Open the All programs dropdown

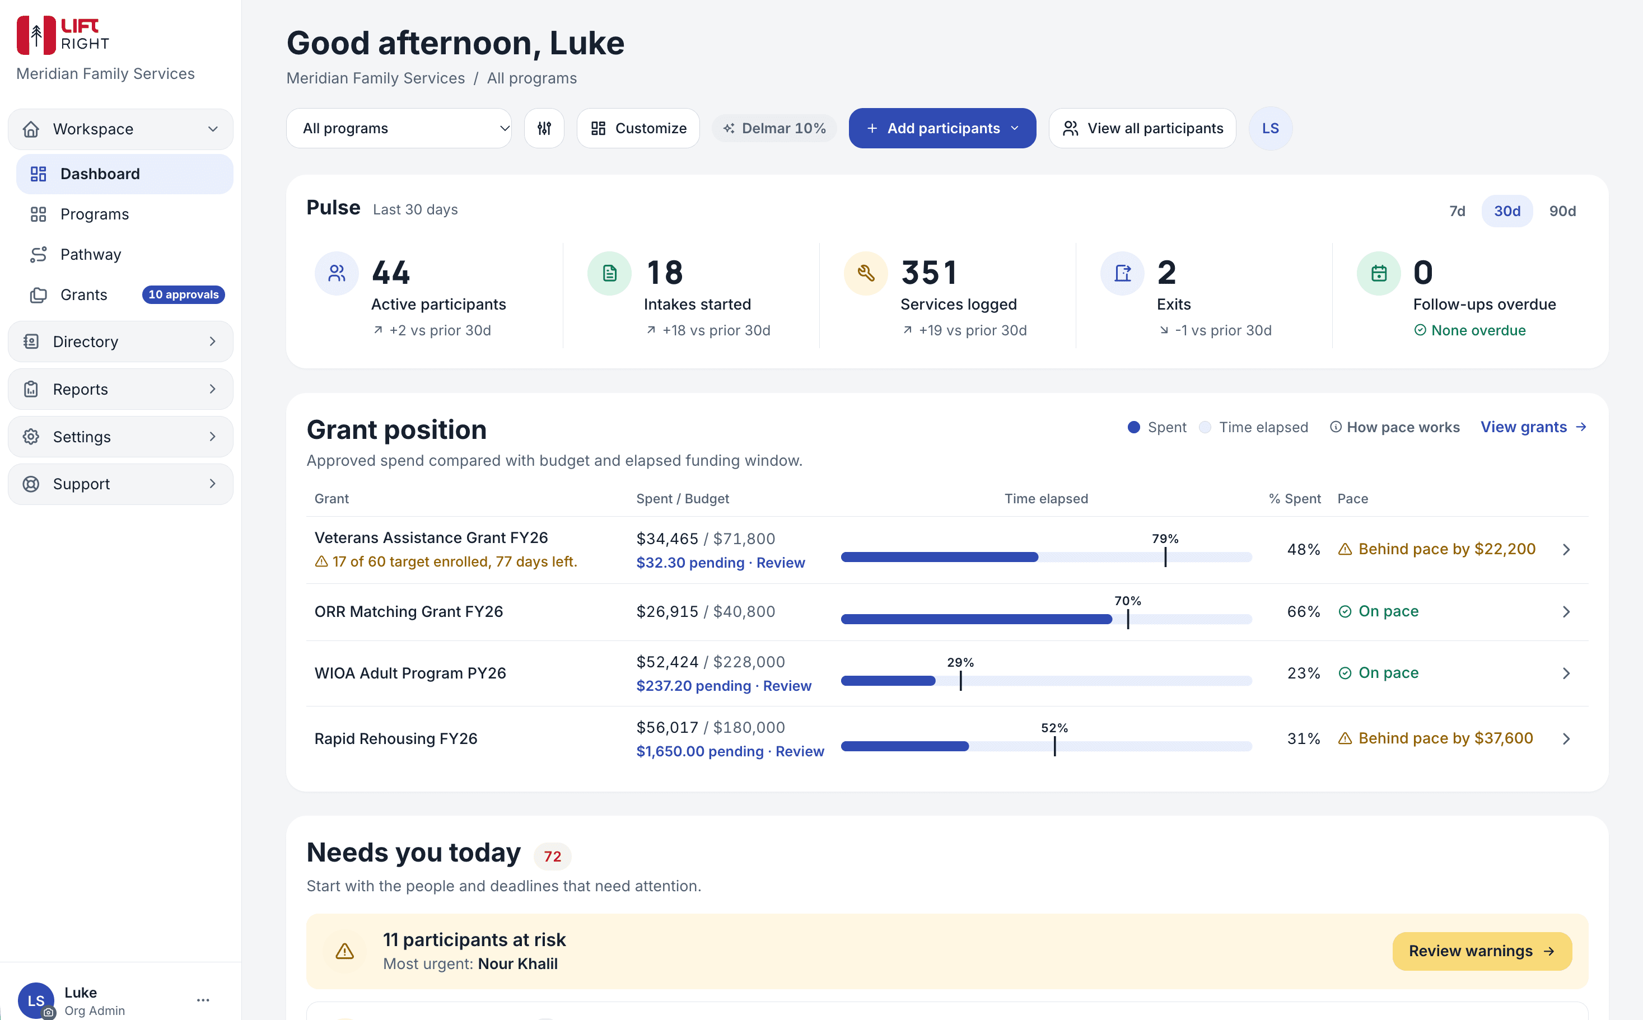coord(399,128)
